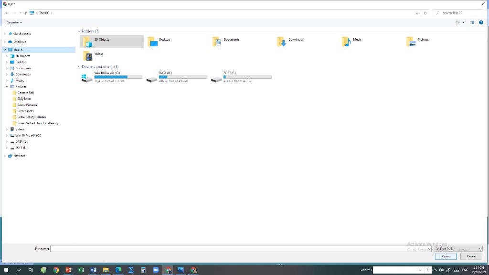Open Task View on taskbar
Image resolution: width=489 pixels, height=275 pixels.
(x=31, y=270)
